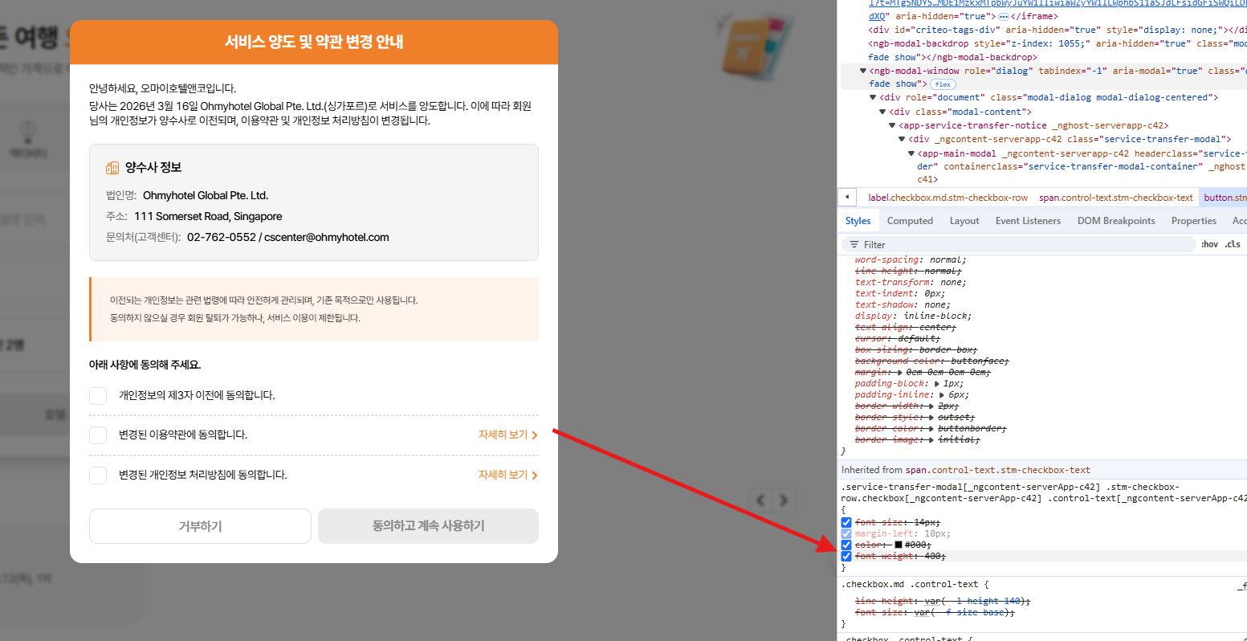Click the previous arrow on the page carousel
Screen dimensions: 1247x641
coord(760,500)
